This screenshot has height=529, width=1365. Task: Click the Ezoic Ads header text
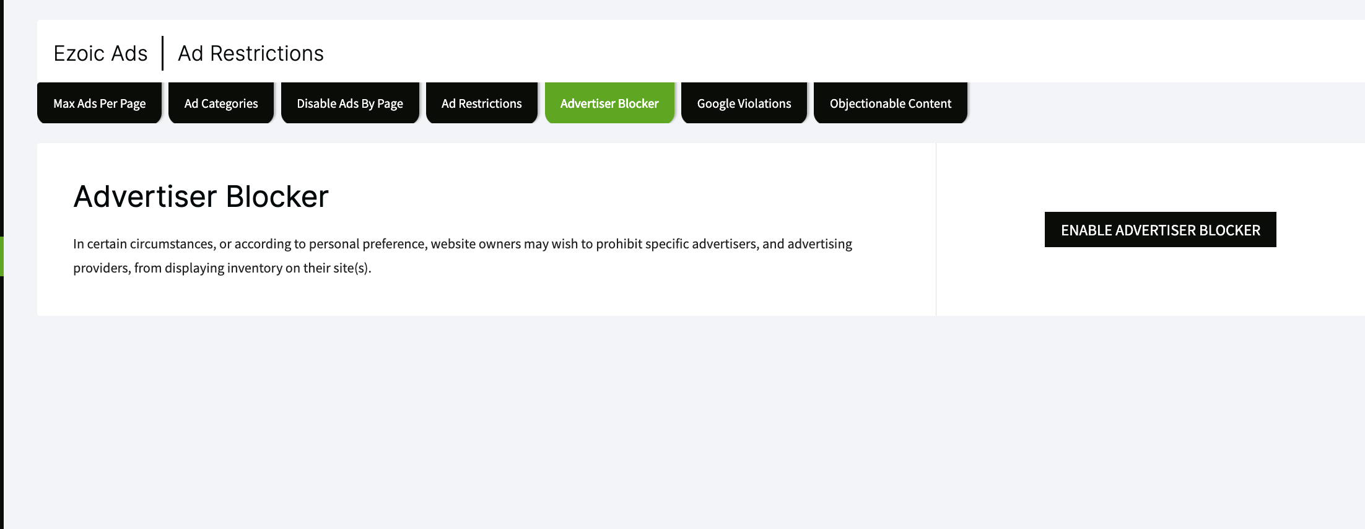pos(100,53)
